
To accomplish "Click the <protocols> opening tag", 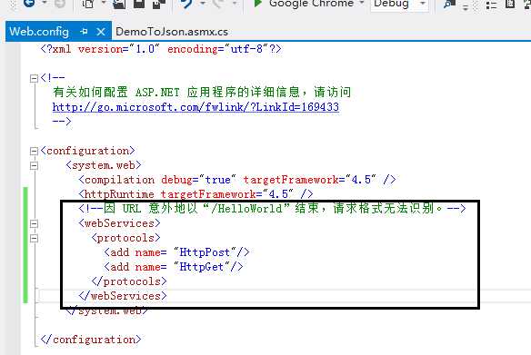I will [x=125, y=238].
